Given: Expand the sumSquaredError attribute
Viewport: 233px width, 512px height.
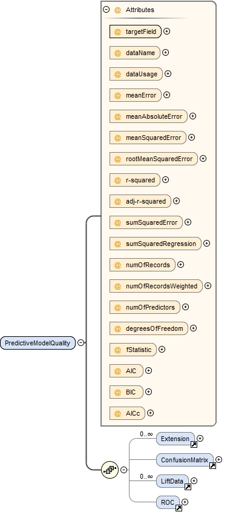Looking at the screenshot, I should tap(188, 222).
